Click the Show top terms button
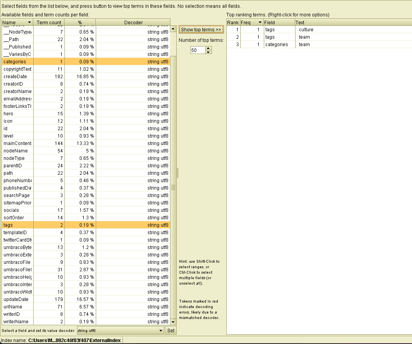This screenshot has height=344, width=412. point(201,30)
